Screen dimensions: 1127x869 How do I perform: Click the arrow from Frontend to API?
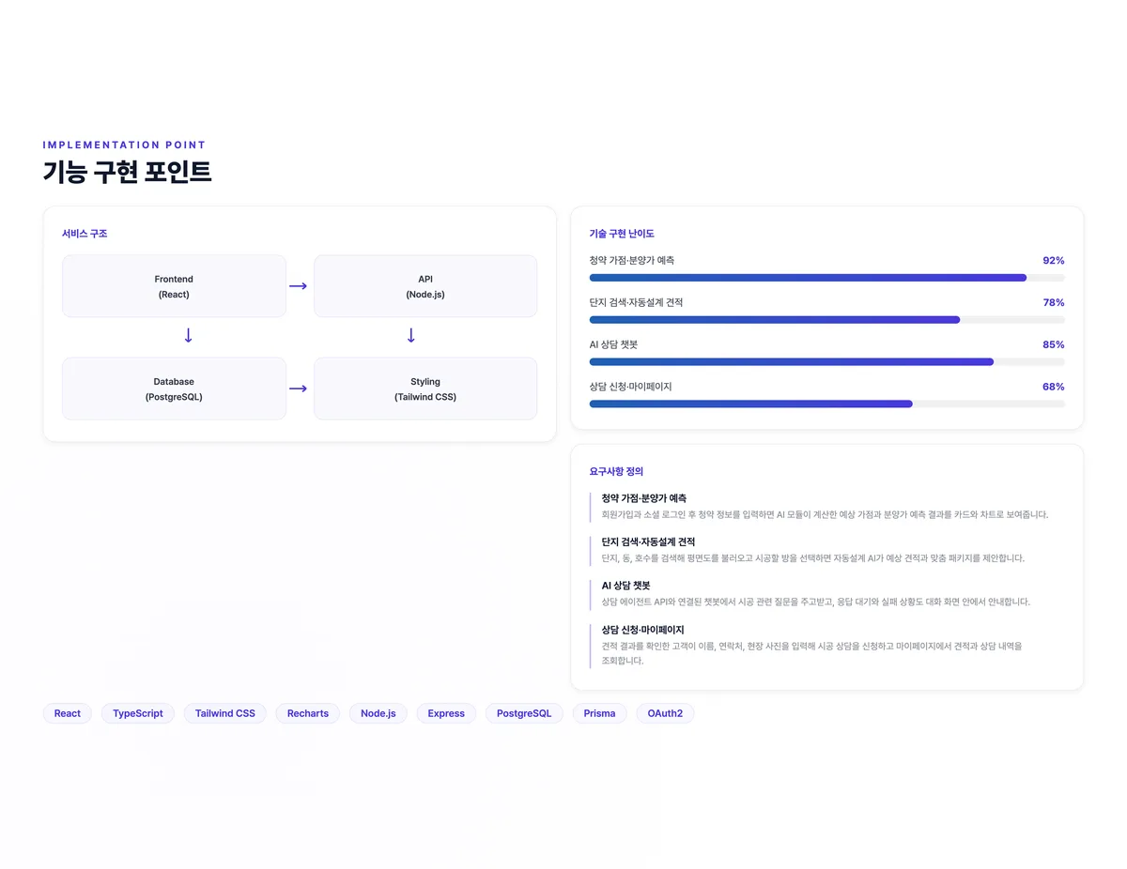pyautogui.click(x=298, y=286)
